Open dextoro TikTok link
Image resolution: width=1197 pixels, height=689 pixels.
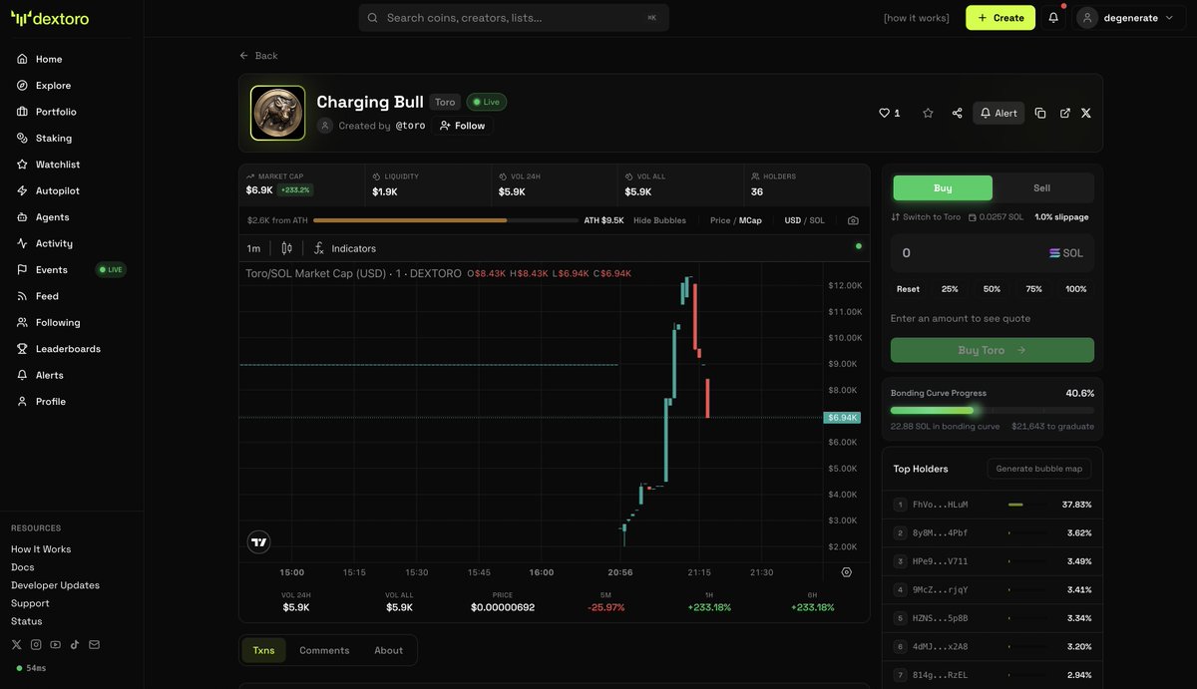(75, 644)
